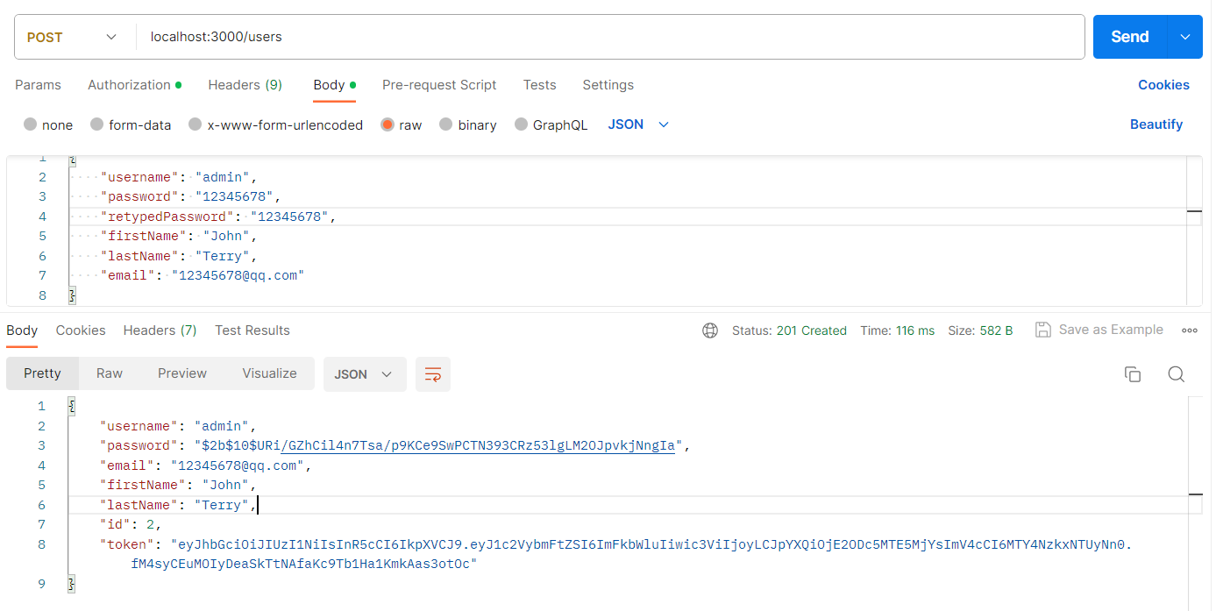Viewport: 1216px width, 611px height.
Task: Select the form-data radio option
Action: click(97, 124)
